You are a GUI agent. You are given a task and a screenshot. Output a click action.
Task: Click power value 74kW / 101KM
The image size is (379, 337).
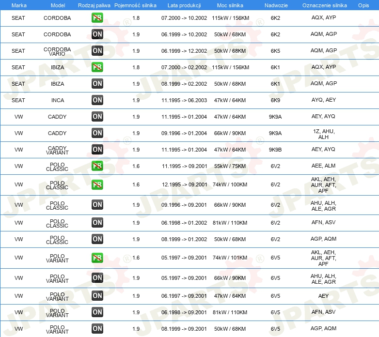(x=230, y=258)
